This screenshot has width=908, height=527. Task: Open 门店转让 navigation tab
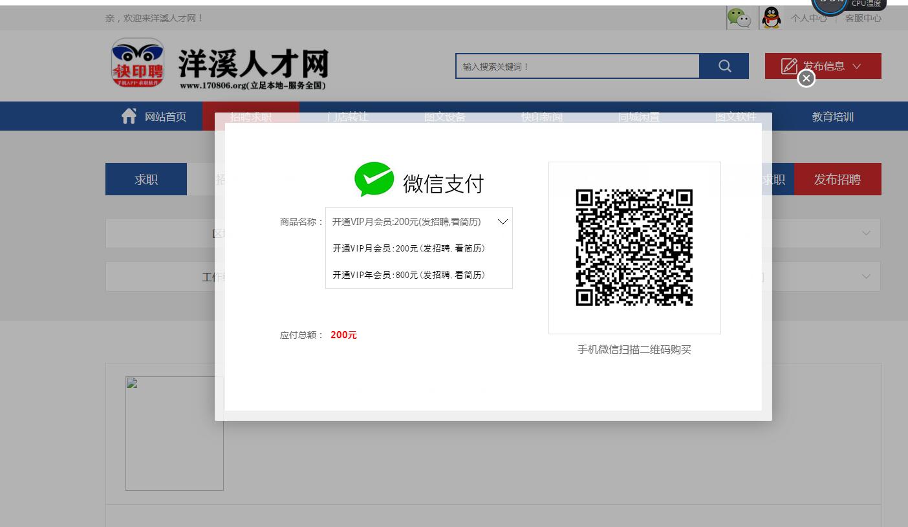click(x=348, y=116)
